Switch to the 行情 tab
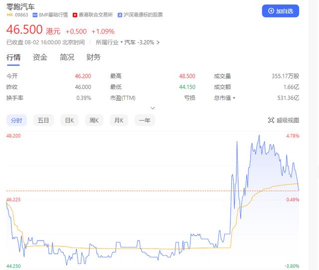The width and height of the screenshot is (319, 270). pyautogui.click(x=13, y=57)
